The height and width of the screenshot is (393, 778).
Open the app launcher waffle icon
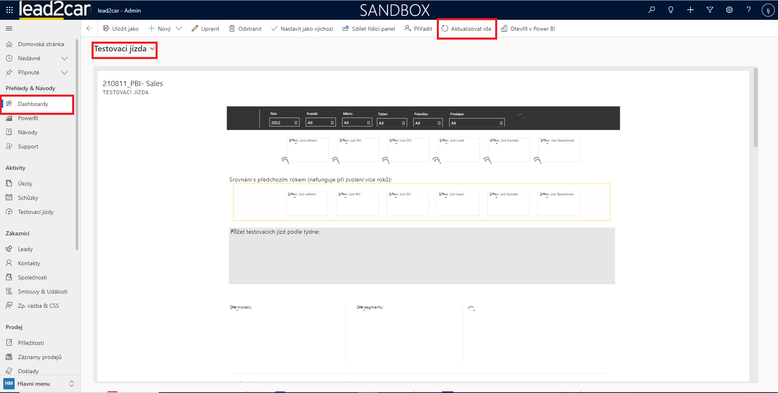(9, 10)
